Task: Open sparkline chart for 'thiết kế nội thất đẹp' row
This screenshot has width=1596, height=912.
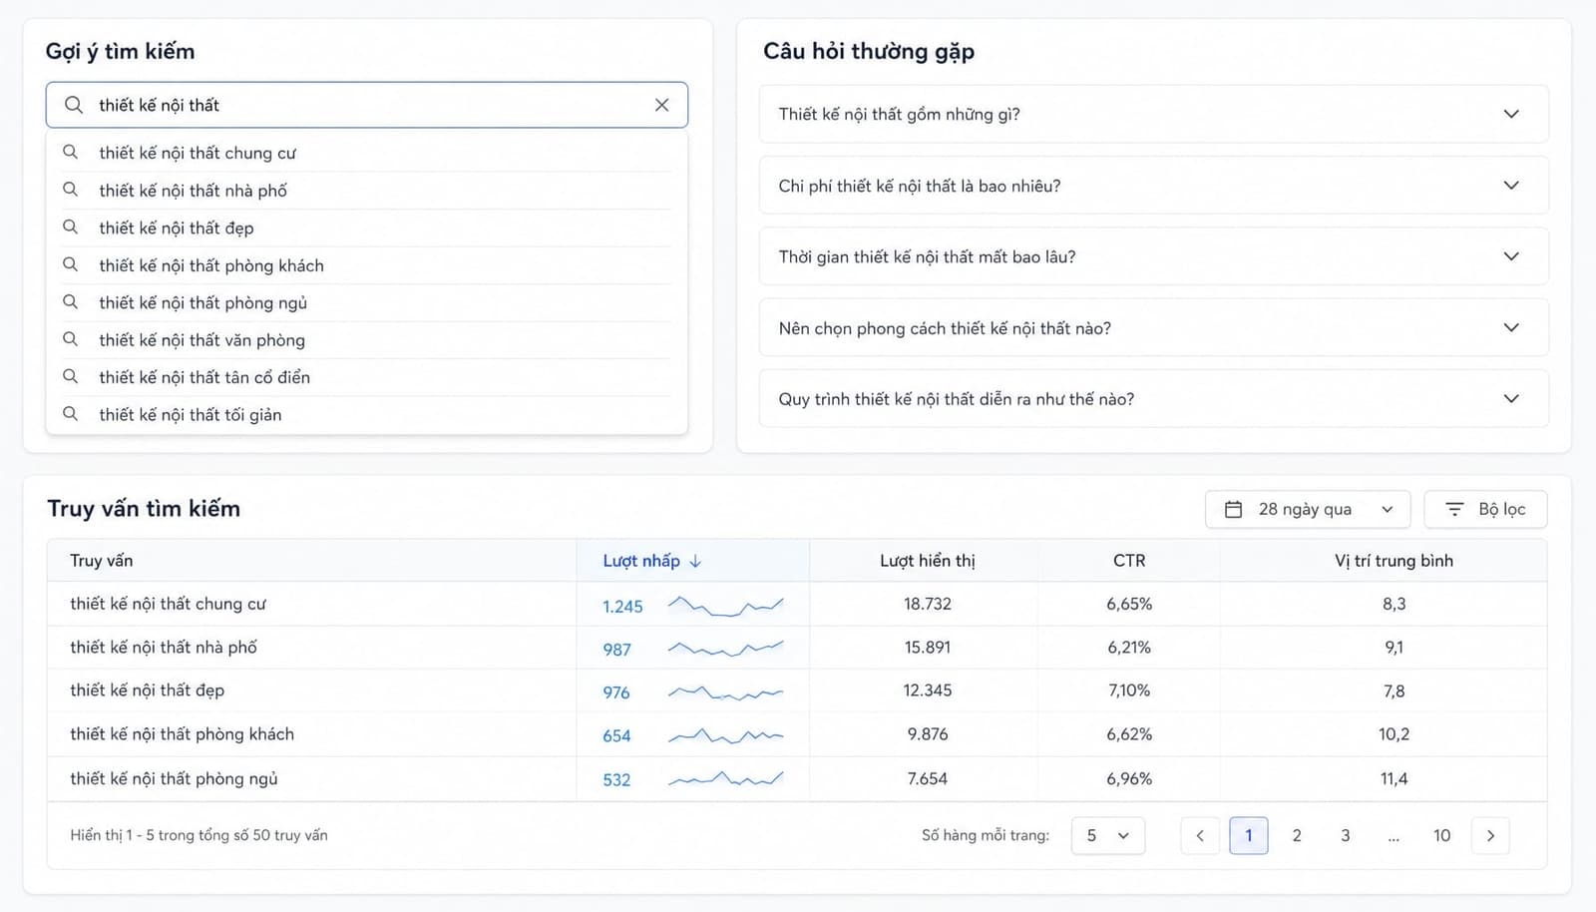Action: (725, 691)
